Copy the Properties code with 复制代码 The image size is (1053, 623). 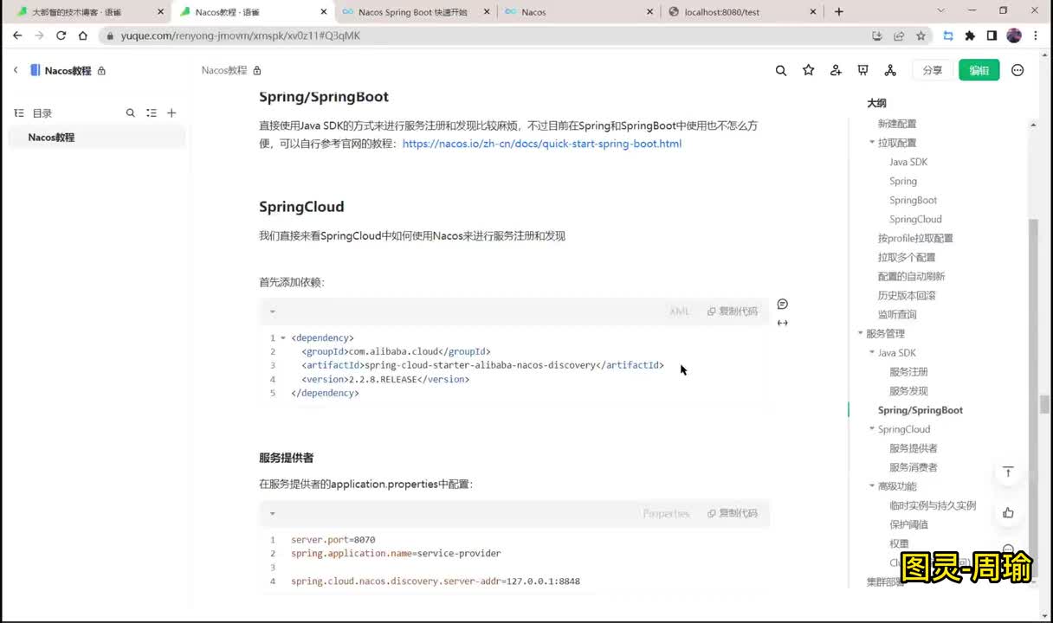pyautogui.click(x=733, y=513)
